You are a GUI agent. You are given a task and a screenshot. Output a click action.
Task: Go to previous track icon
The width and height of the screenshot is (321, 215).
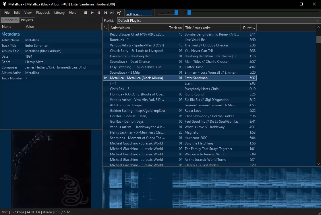105,13
